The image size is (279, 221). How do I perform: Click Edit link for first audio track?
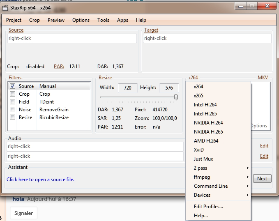[264, 146]
